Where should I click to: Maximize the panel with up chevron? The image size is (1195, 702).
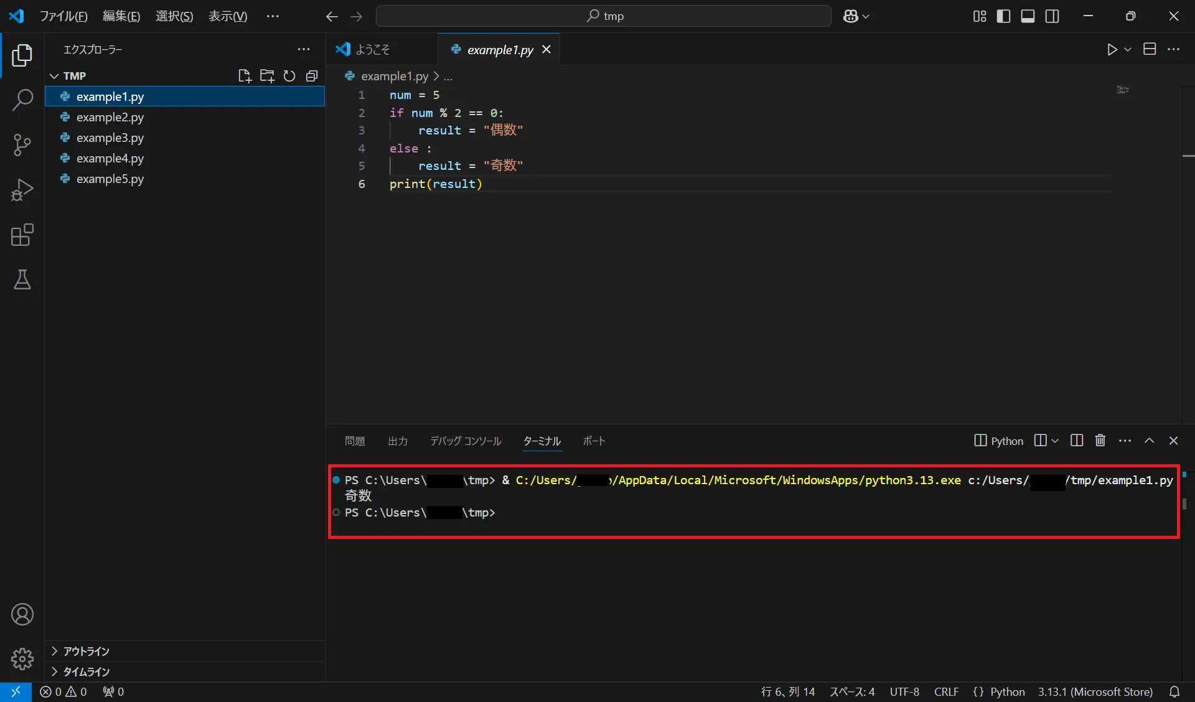click(x=1149, y=441)
